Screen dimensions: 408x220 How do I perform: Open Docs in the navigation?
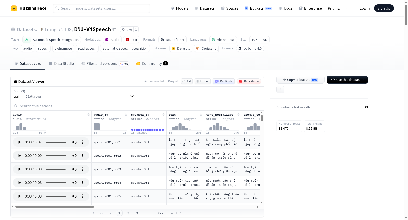[286, 8]
